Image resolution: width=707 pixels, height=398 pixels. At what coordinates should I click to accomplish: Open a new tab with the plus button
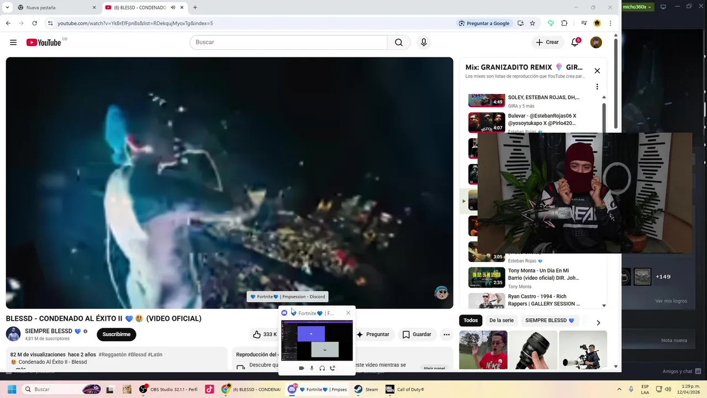(x=195, y=8)
